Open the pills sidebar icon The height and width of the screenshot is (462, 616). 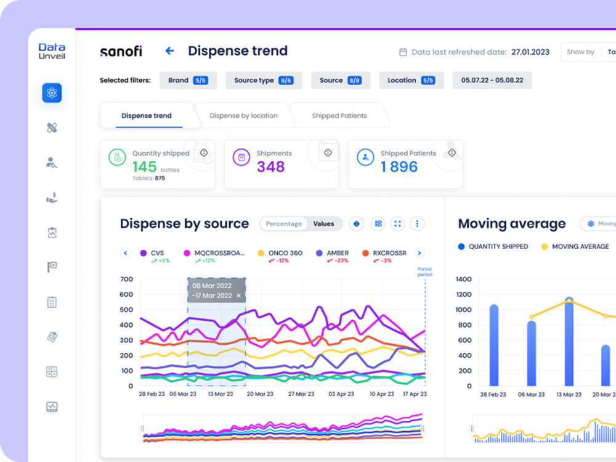tap(52, 128)
